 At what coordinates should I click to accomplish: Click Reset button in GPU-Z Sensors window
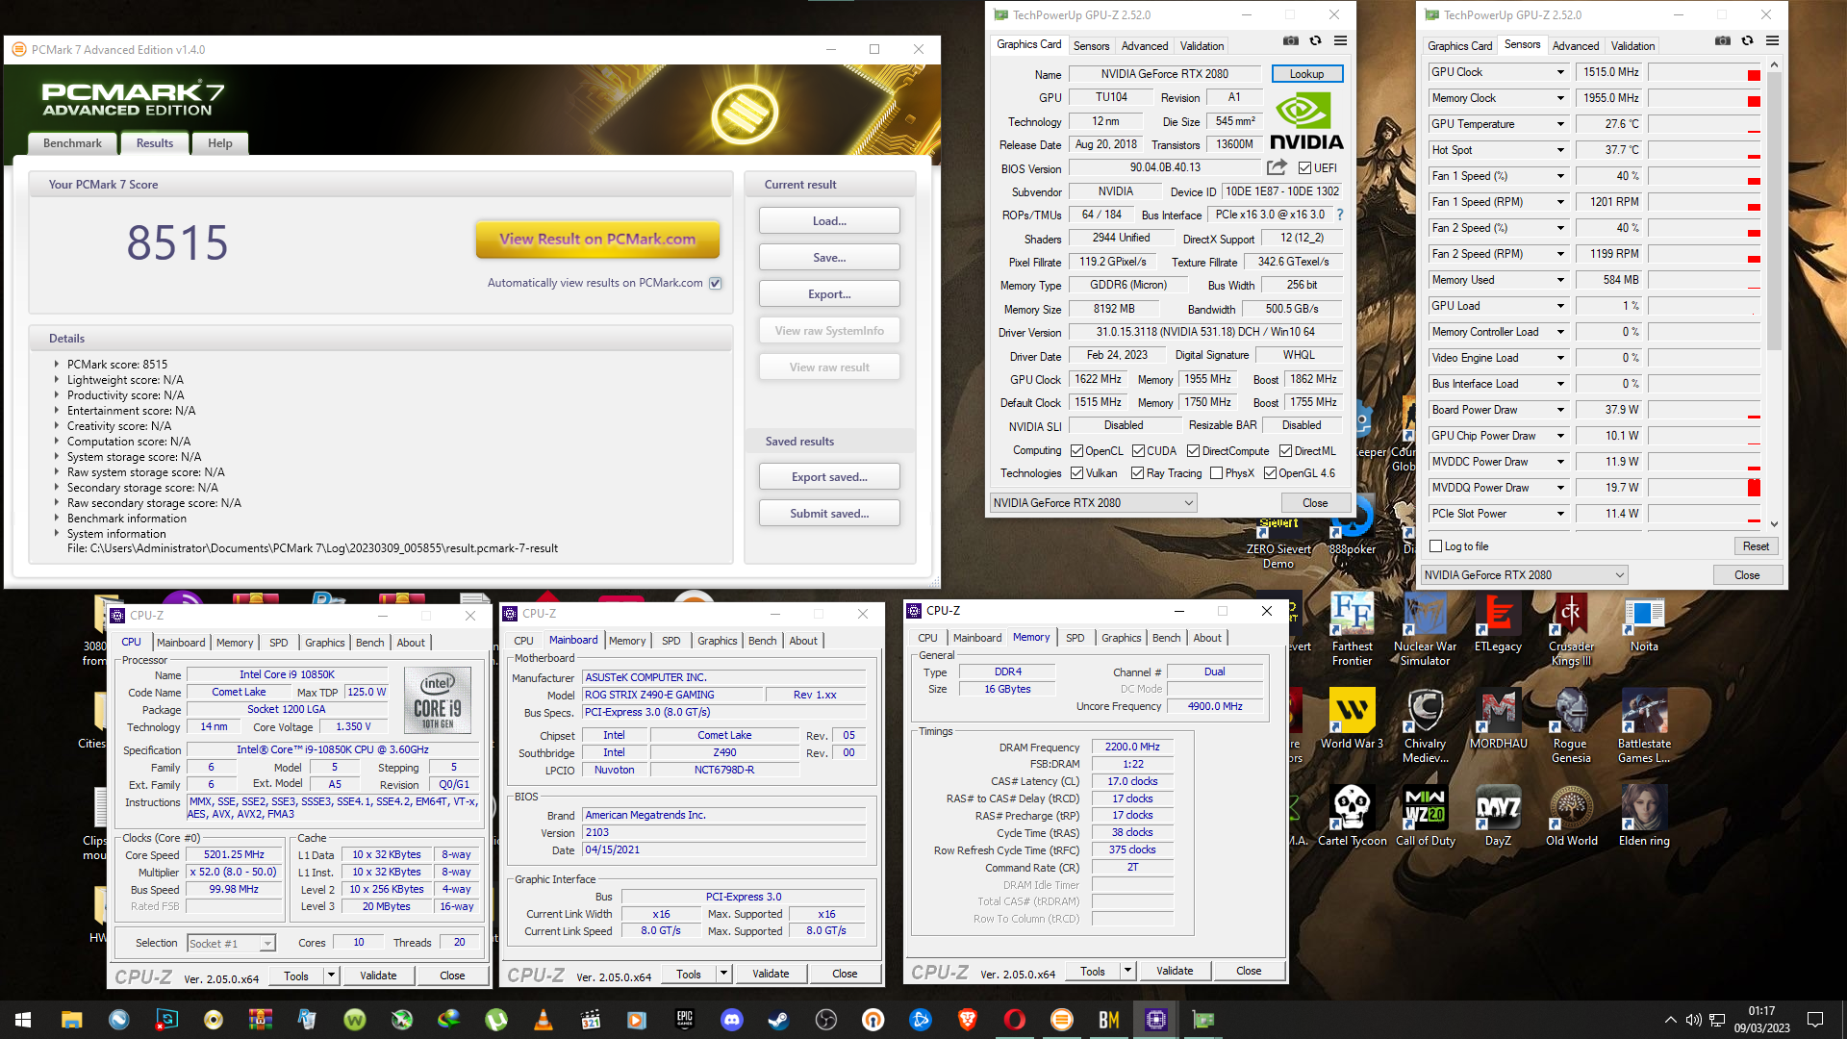[1756, 546]
